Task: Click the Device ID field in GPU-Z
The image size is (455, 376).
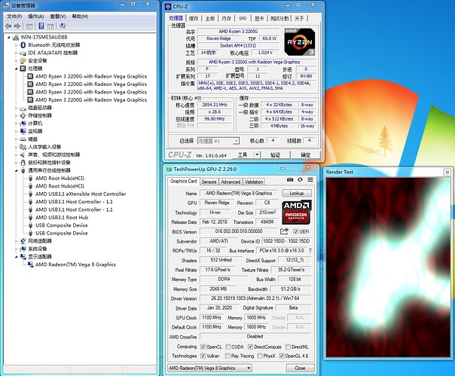Action: [x=286, y=241]
